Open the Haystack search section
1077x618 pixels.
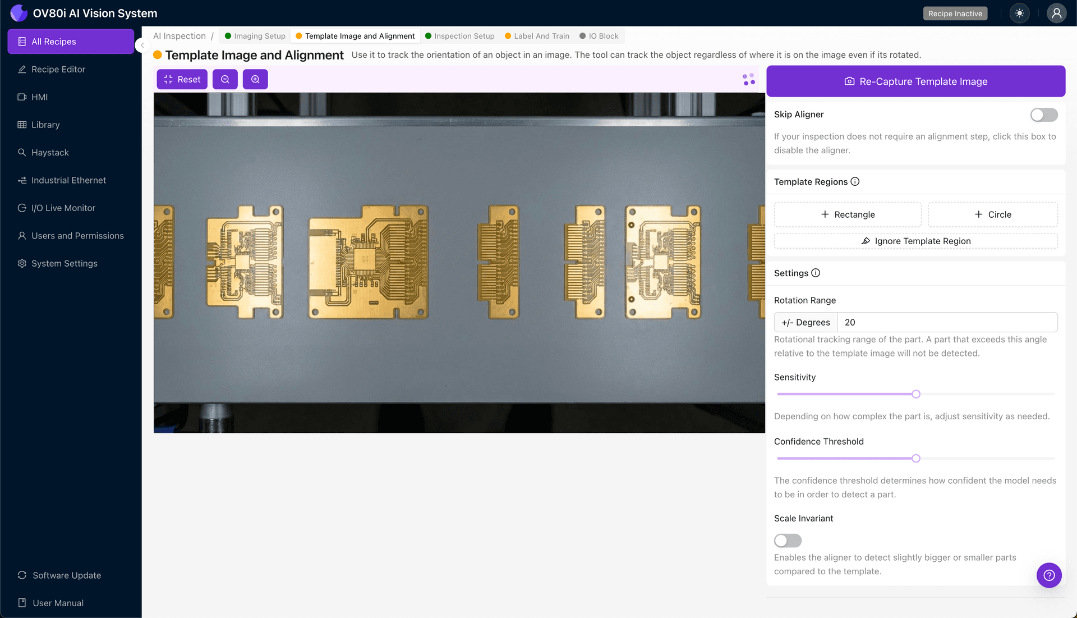point(49,152)
